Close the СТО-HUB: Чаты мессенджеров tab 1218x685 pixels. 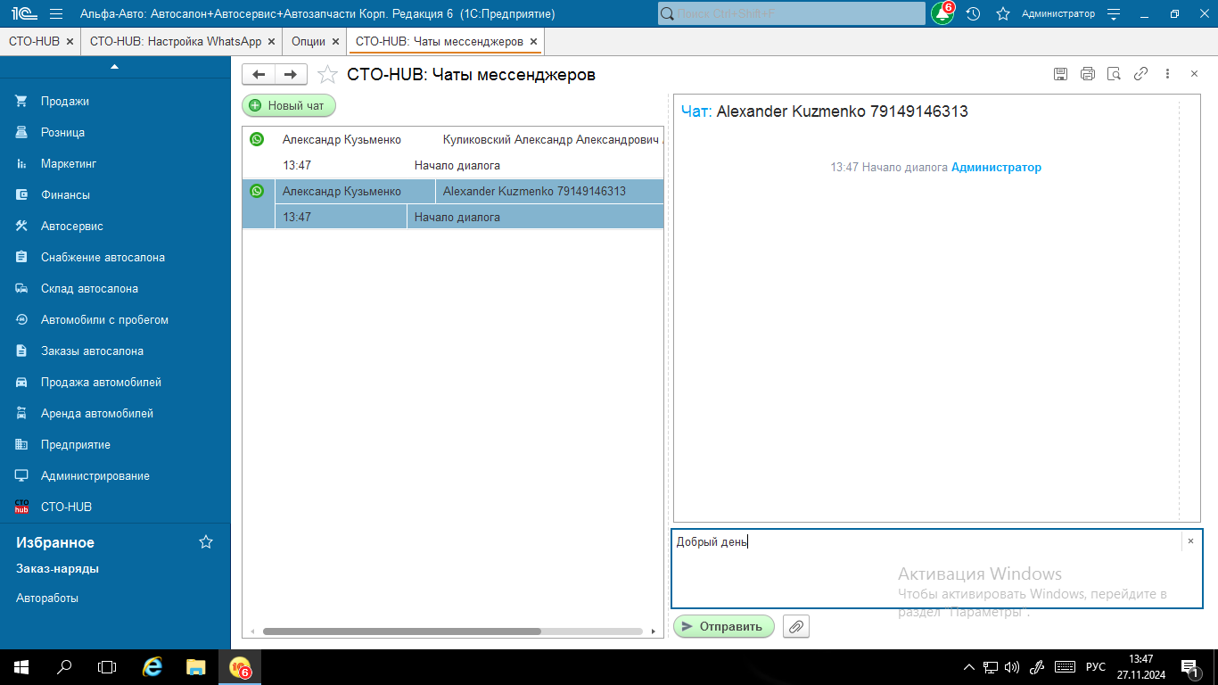[533, 41]
